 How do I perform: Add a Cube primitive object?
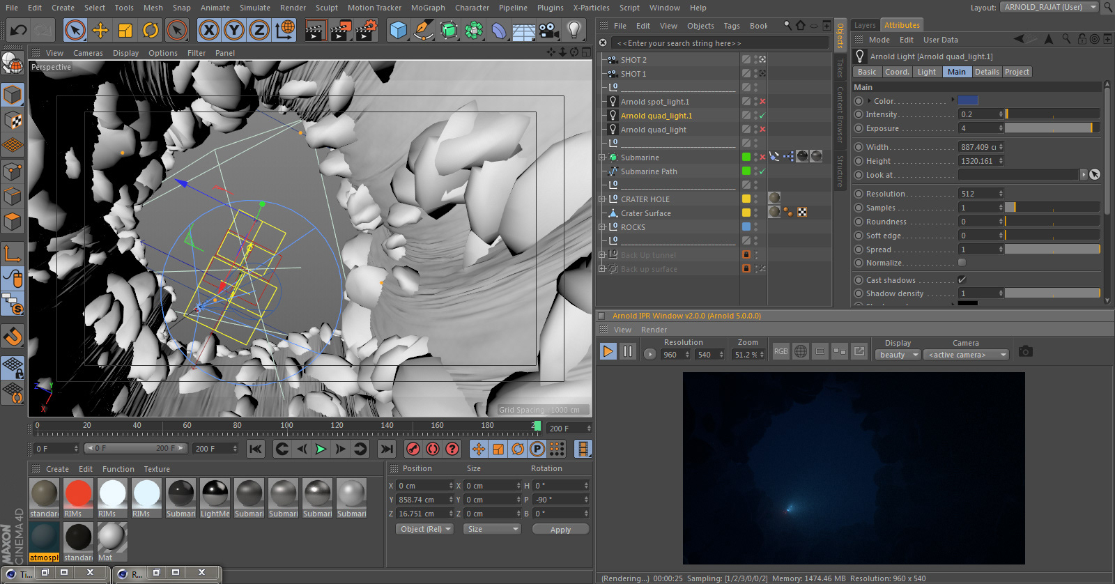[x=398, y=30]
